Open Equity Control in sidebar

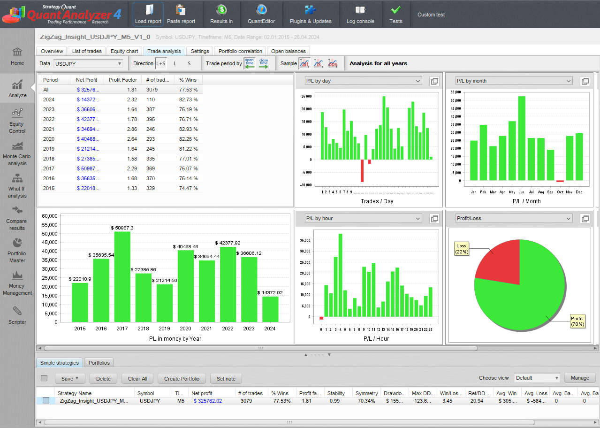[17, 121]
